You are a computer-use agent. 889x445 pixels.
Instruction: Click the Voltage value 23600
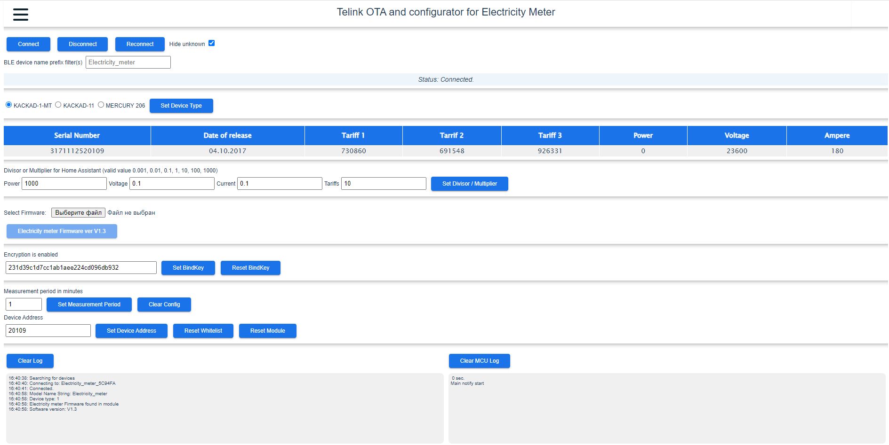737,151
